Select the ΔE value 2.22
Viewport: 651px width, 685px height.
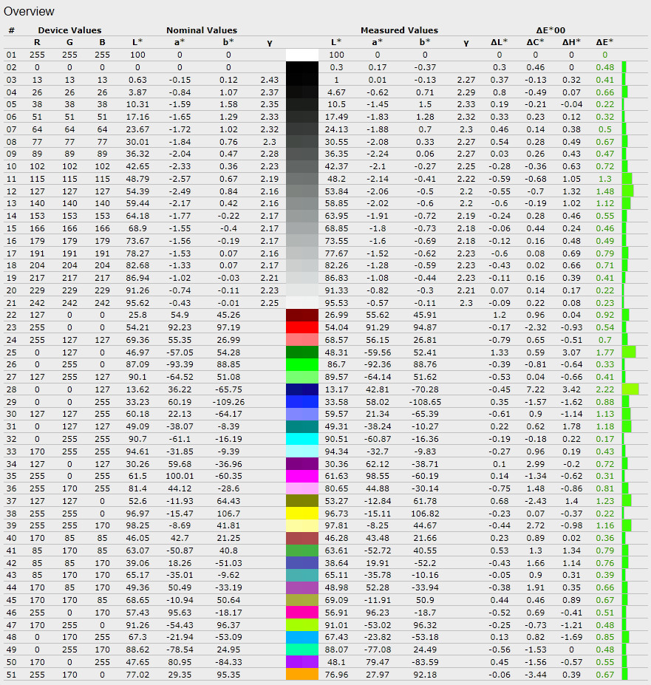[604, 389]
